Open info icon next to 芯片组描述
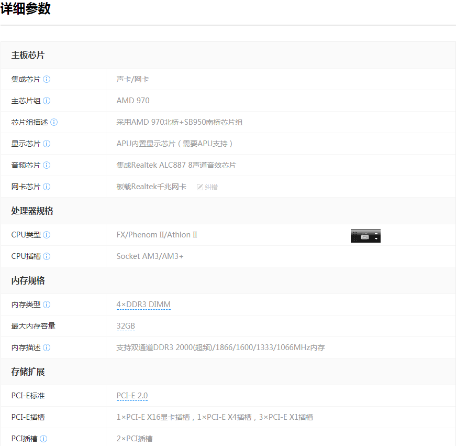Viewport: 456px width, 446px height. point(54,122)
